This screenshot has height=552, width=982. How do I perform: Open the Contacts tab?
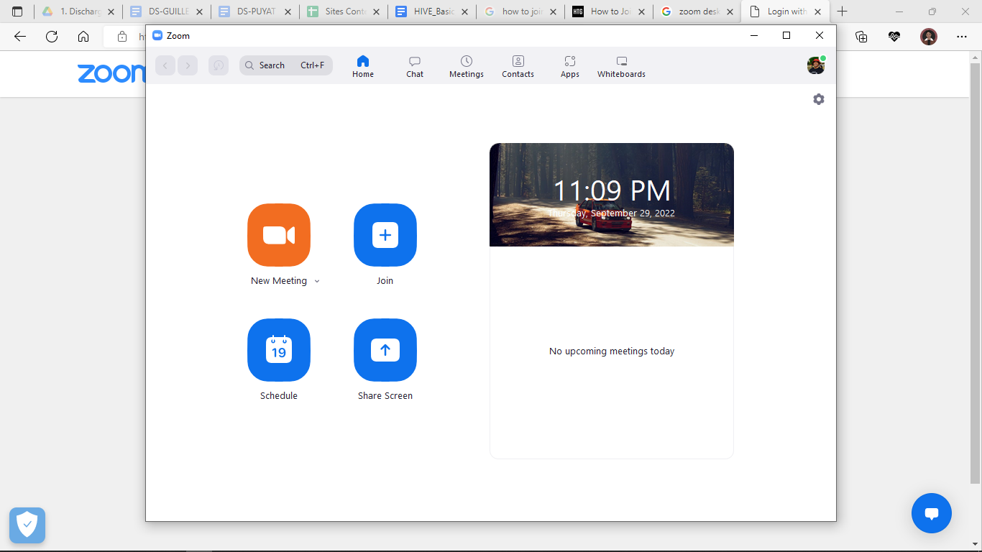pyautogui.click(x=518, y=66)
